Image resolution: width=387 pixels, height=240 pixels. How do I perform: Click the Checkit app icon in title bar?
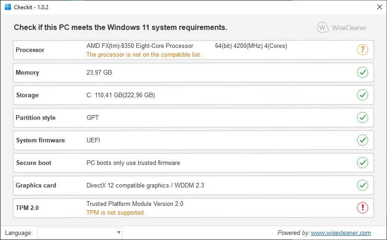[x=8, y=7]
